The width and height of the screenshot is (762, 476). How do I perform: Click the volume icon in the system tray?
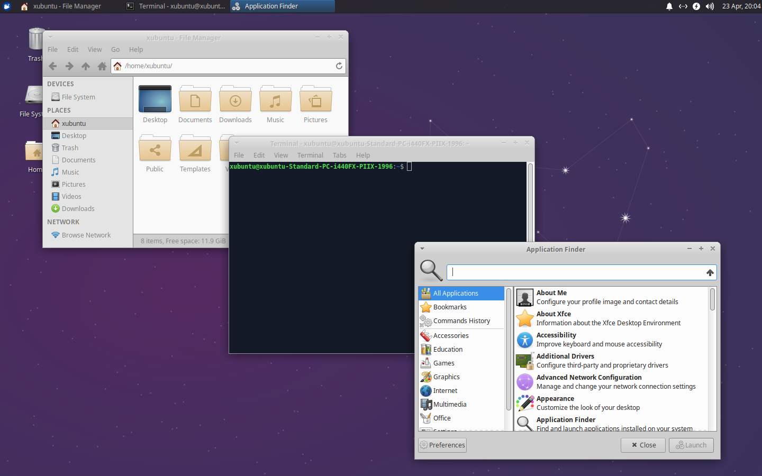coord(709,6)
